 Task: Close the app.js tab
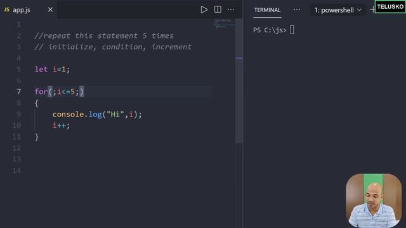tap(50, 10)
